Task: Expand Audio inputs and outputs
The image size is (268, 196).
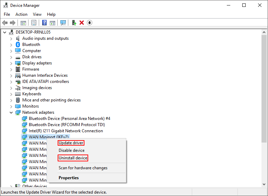Action: pyautogui.click(x=11, y=39)
